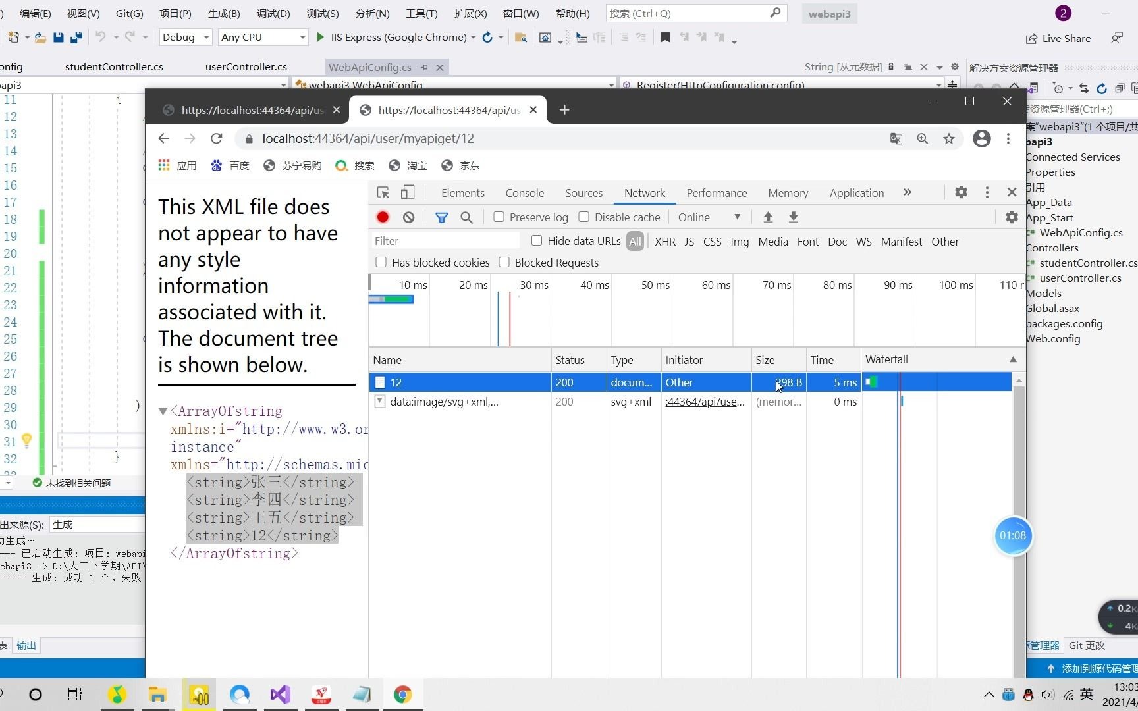Screen dimensions: 1138x711
Task: Start debugging with IIS Express (Google Chrome)
Action: (320, 37)
